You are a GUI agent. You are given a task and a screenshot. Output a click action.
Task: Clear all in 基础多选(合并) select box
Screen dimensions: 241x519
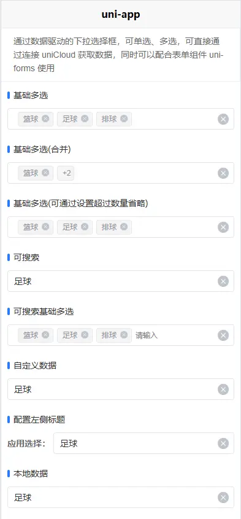point(223,173)
